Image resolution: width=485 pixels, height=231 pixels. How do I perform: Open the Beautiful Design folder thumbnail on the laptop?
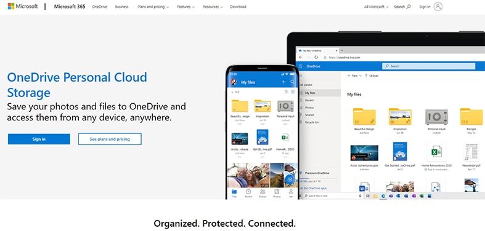coord(364,116)
